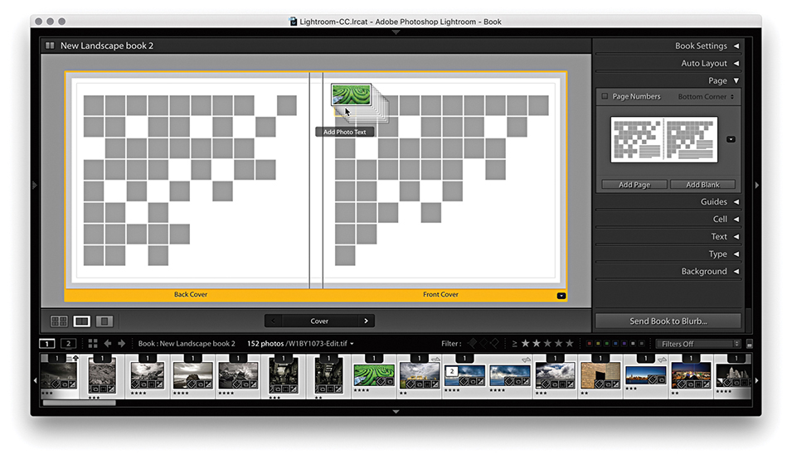Click the Add Page button
The height and width of the screenshot is (459, 792).
point(634,185)
